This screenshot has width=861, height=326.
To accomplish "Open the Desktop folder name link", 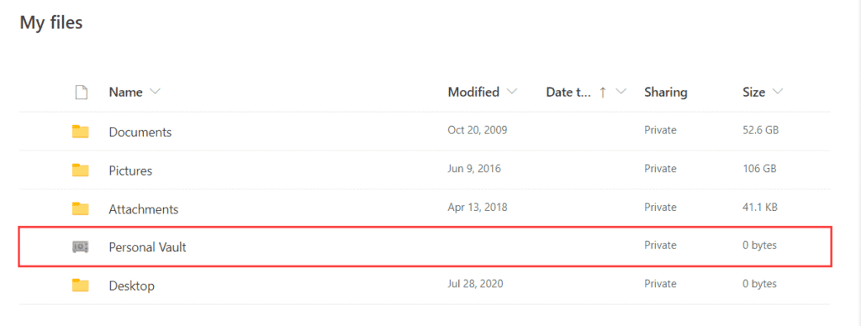I will click(x=131, y=286).
